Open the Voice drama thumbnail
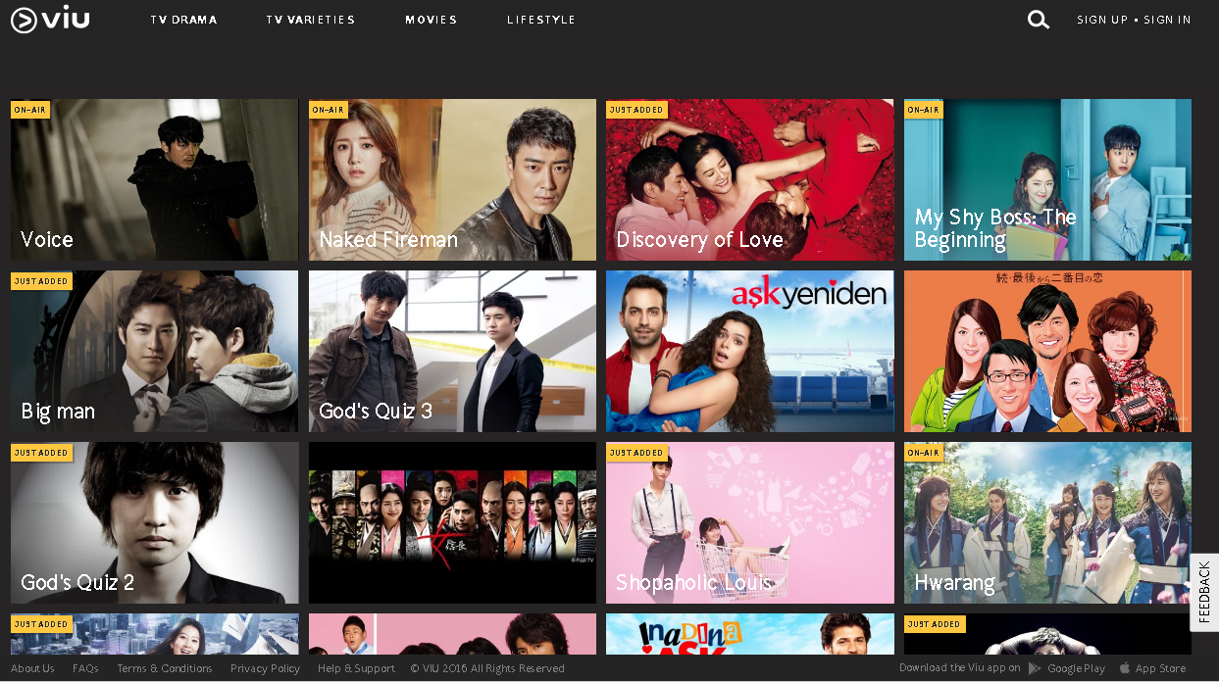 [x=154, y=179]
